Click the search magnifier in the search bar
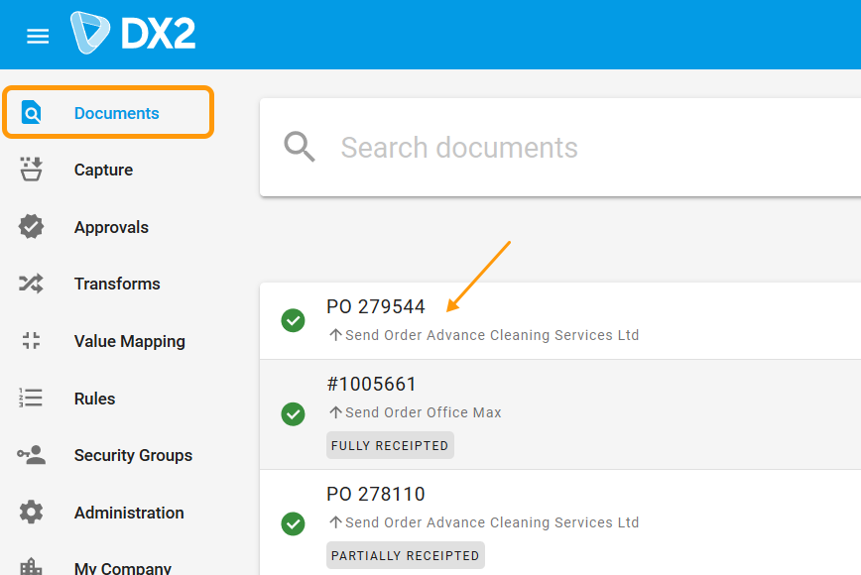This screenshot has width=861, height=575. 298,146
